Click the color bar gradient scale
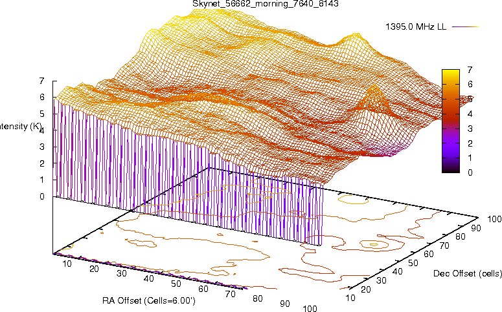 pyautogui.click(x=450, y=121)
